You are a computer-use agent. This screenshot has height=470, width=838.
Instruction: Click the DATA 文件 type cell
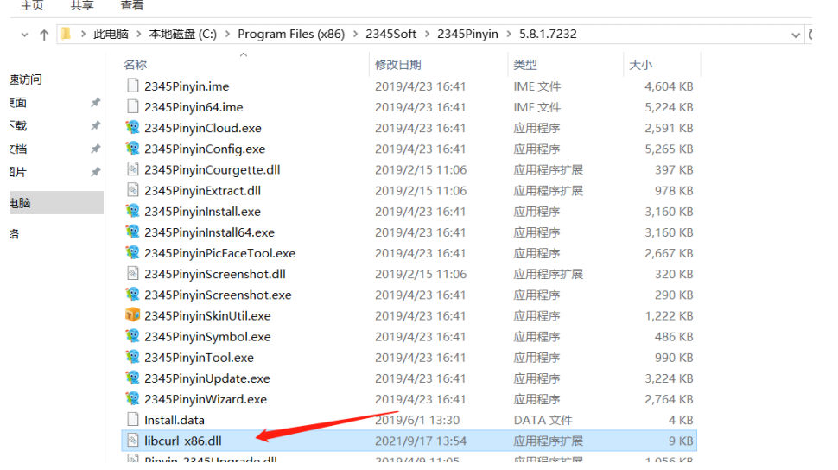543,420
